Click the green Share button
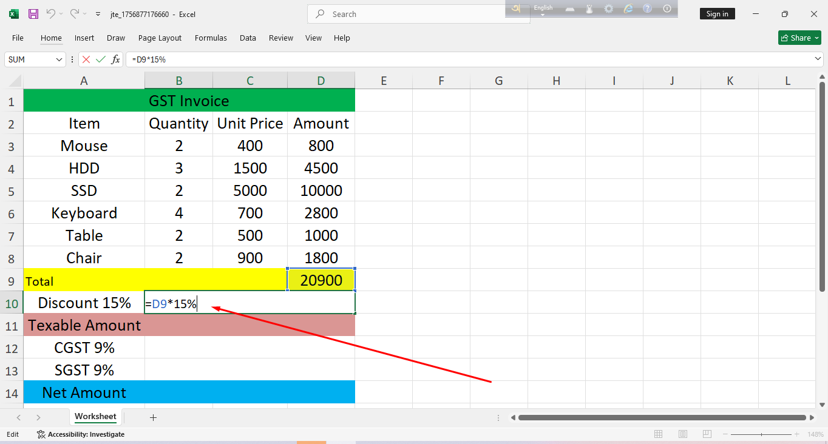 coord(799,38)
